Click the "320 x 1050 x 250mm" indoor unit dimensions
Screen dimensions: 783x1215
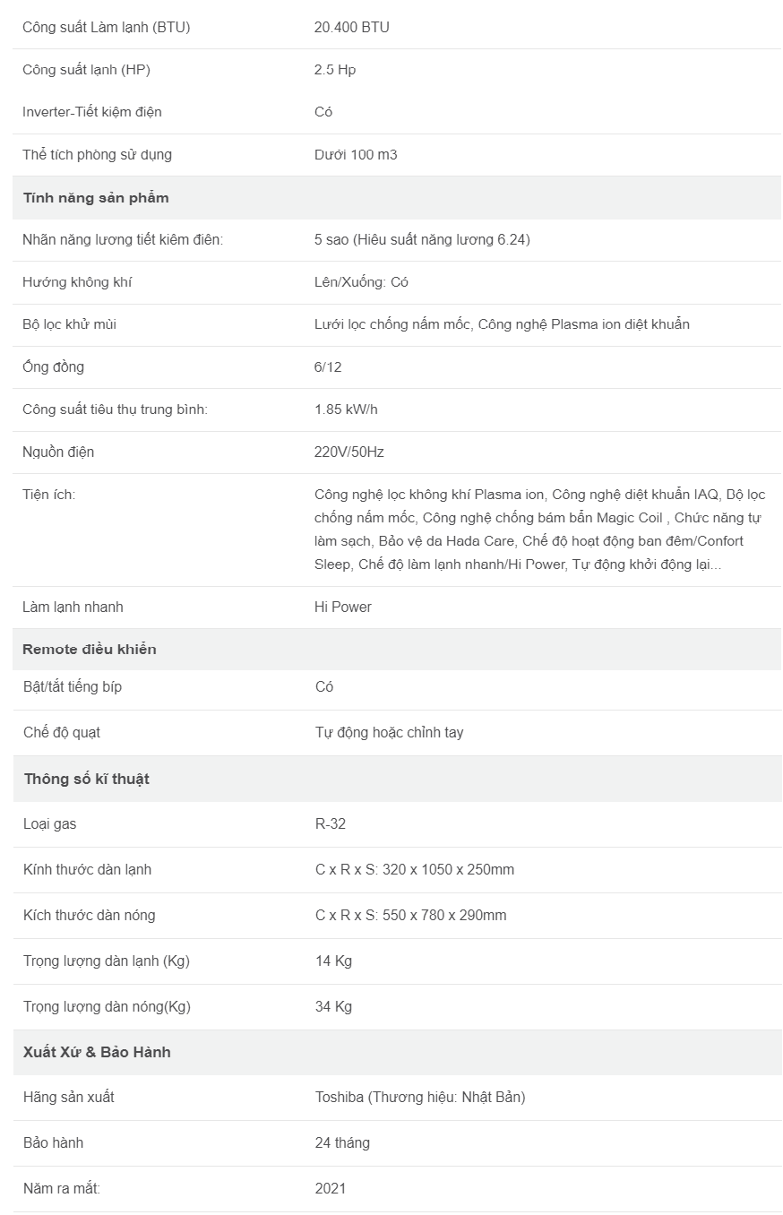pyautogui.click(x=448, y=870)
